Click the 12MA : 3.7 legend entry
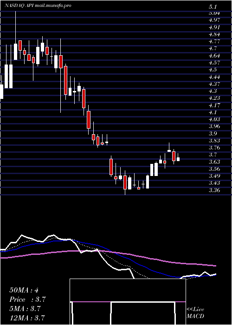This screenshot has height=325, width=232. 27,318
